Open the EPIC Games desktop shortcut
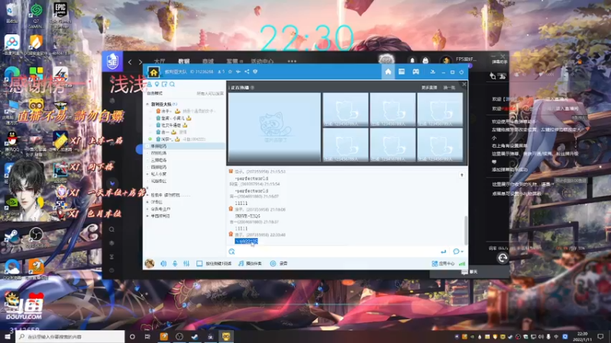This screenshot has height=343, width=611. point(60,14)
